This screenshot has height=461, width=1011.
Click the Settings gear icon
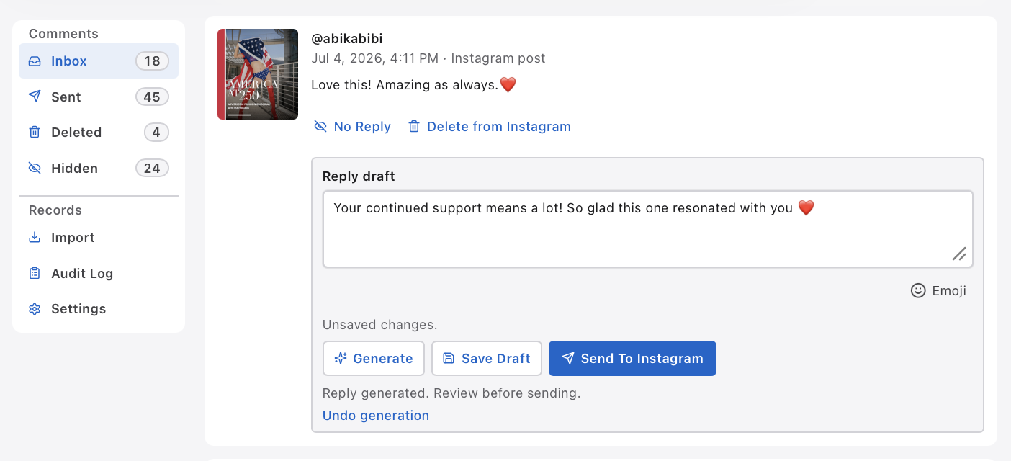click(35, 309)
